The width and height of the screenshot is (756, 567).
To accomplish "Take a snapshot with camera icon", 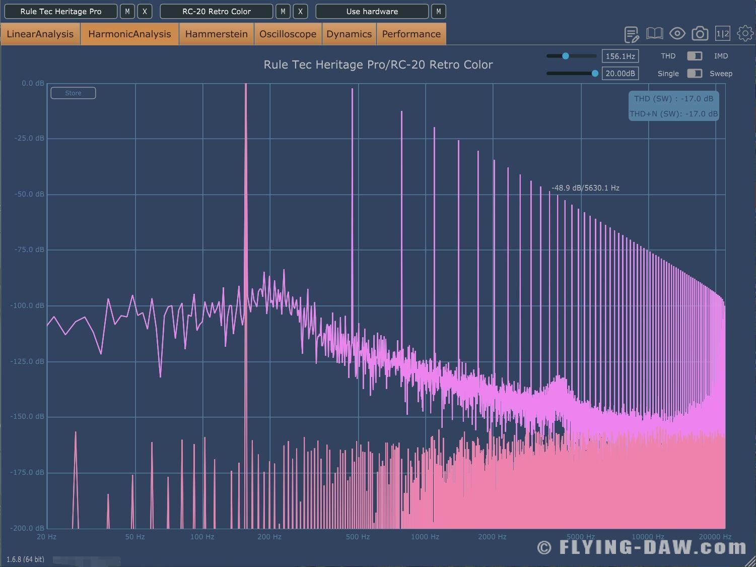I will (x=700, y=34).
